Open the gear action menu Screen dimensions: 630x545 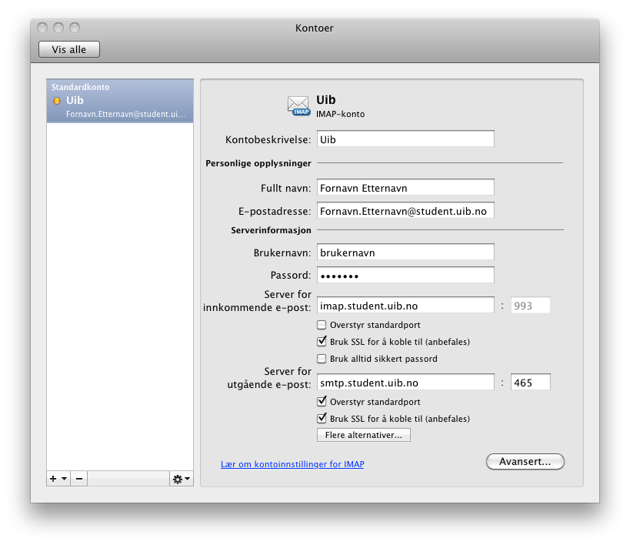[181, 478]
